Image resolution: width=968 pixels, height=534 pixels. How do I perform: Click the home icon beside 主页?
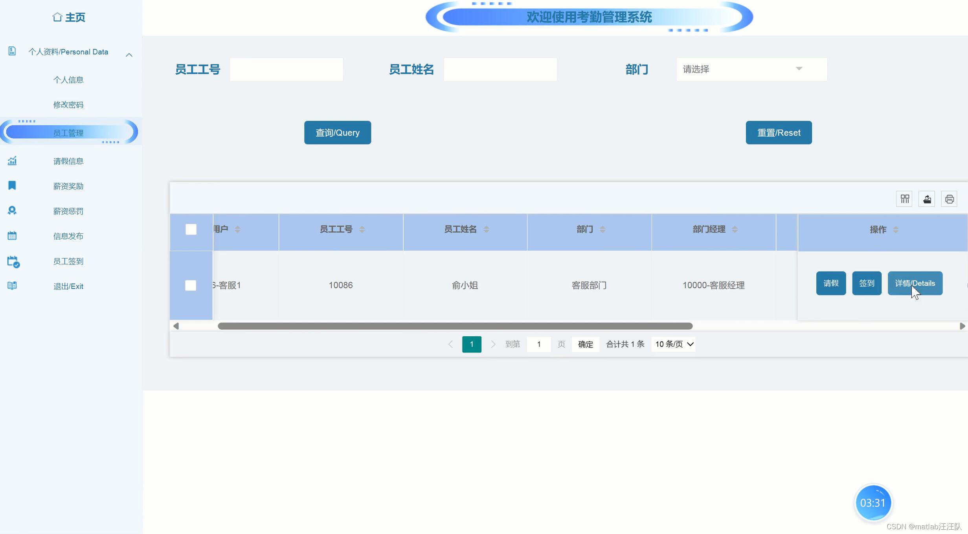[57, 17]
